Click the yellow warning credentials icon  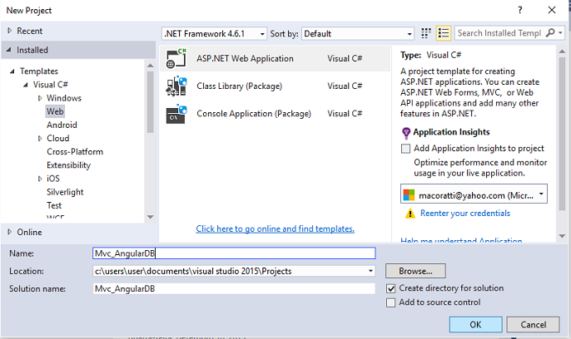click(x=410, y=214)
